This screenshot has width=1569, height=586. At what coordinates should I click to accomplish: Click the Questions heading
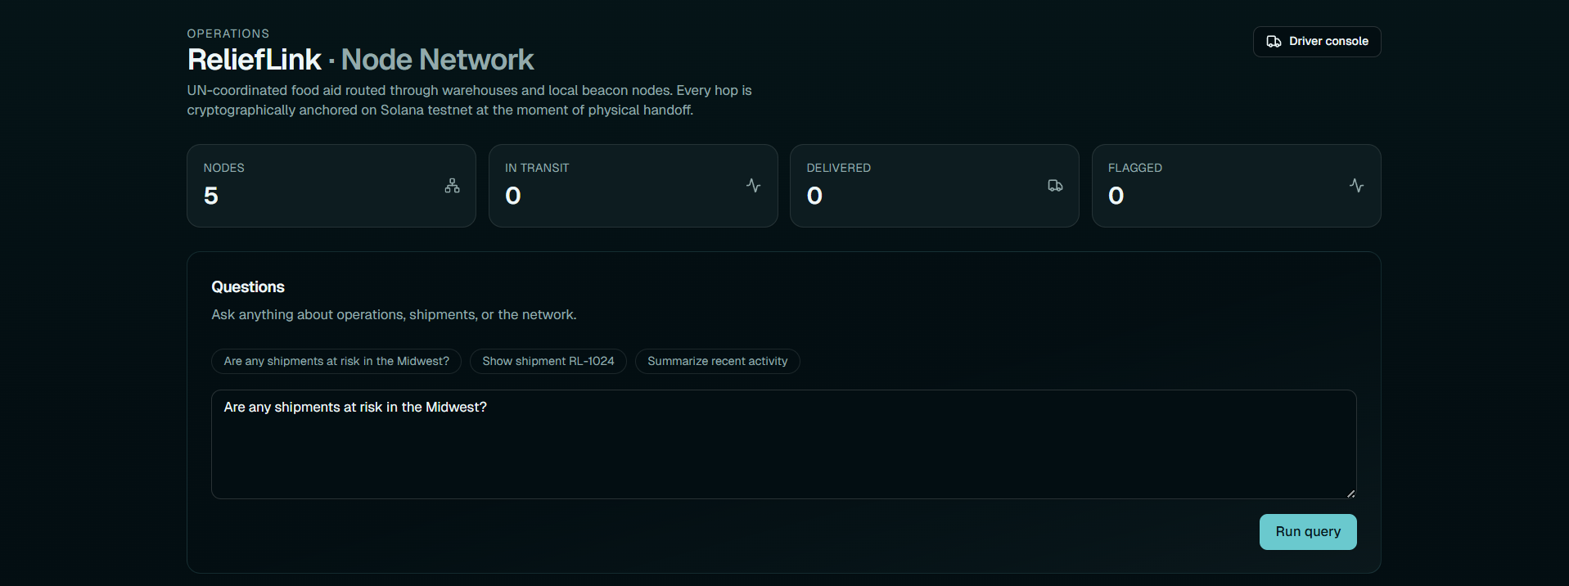[248, 287]
